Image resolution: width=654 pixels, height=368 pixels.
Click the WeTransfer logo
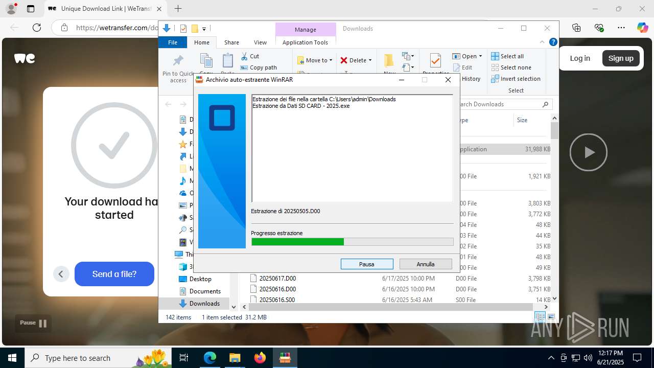coord(25,58)
